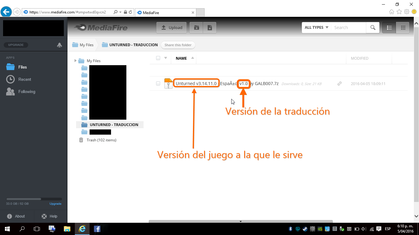Open File Explorer from the taskbar

click(x=67, y=229)
